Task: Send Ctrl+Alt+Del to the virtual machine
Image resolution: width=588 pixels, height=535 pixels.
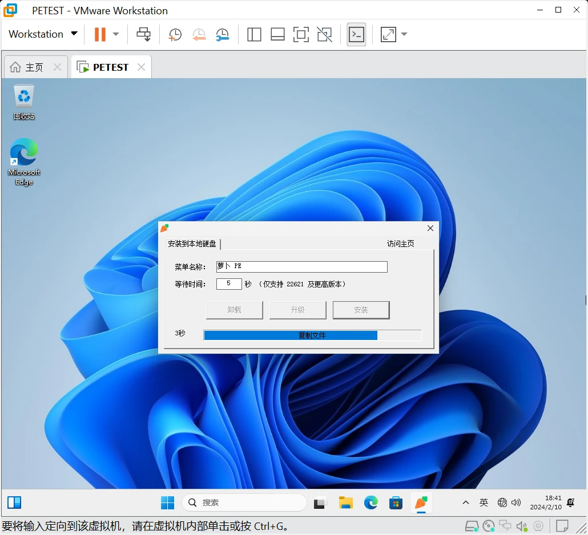Action: click(144, 34)
